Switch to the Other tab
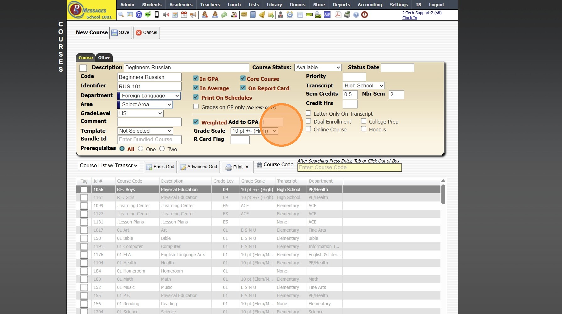The height and width of the screenshot is (314, 562). tap(104, 58)
